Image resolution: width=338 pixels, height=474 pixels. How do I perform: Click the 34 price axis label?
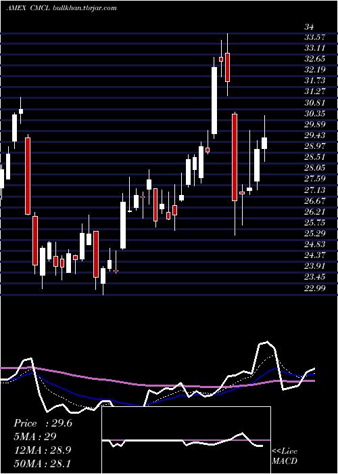click(309, 27)
